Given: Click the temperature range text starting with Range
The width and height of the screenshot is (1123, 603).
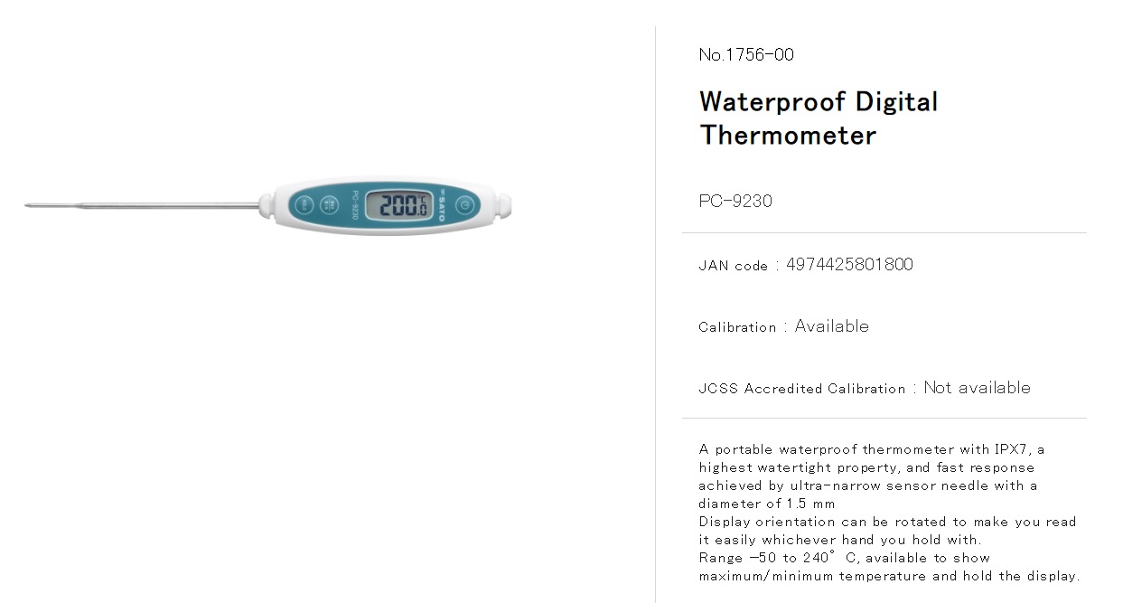Looking at the screenshot, I should 889,567.
